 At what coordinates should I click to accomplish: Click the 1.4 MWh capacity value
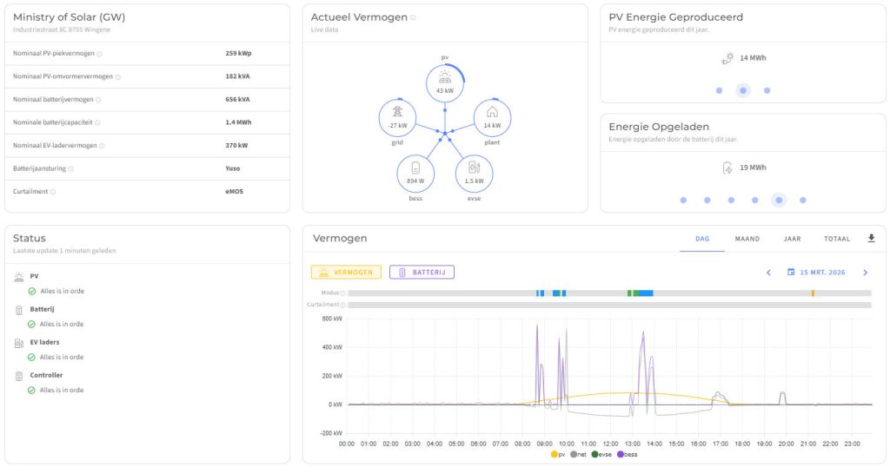coord(238,122)
